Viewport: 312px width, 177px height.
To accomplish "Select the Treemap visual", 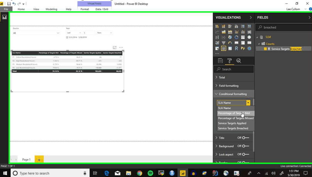I will 243,37.
